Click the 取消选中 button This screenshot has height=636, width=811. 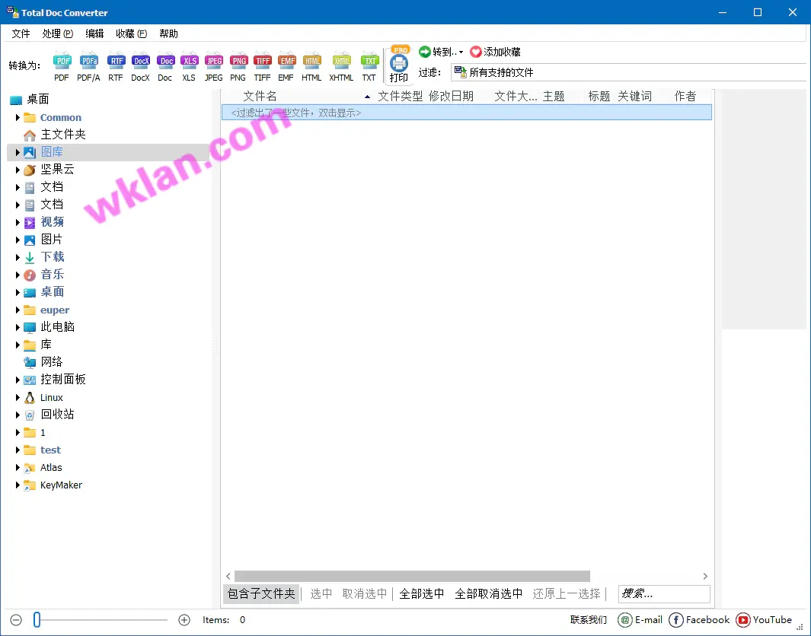tap(365, 593)
